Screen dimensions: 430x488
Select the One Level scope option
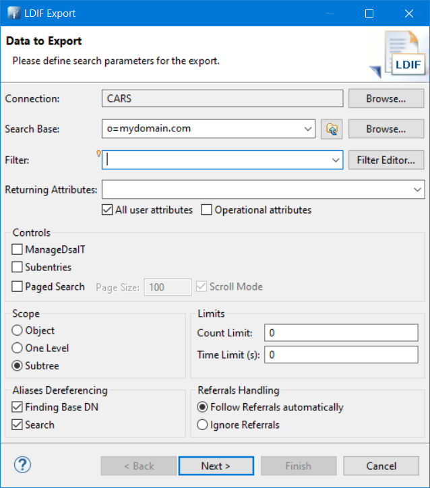click(17, 348)
